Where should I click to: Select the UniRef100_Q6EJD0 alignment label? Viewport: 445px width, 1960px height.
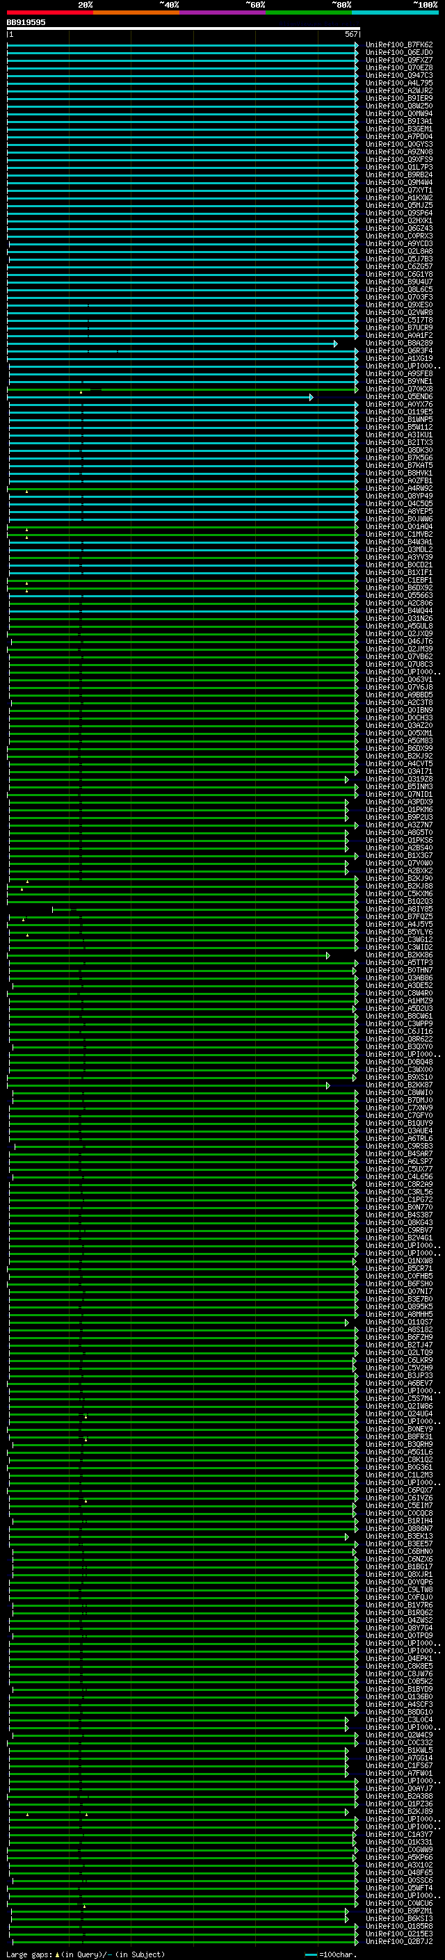(x=398, y=53)
